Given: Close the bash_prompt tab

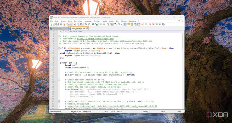Looking at the screenshot, I should (x=87, y=28).
